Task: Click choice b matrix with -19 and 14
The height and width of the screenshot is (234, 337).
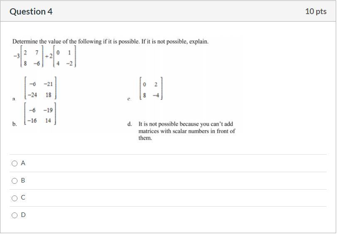Action: point(40,115)
